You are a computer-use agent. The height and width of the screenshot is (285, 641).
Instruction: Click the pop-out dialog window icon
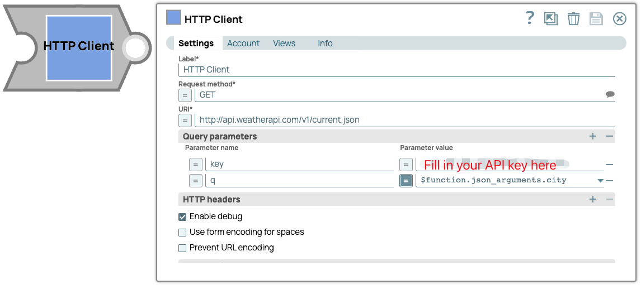pos(551,19)
